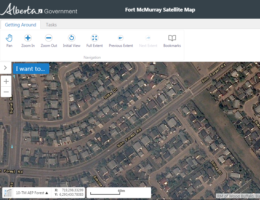Zoom out using the map minus button
The width and height of the screenshot is (260, 200).
6,92
